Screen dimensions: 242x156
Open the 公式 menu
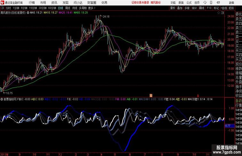point(189,3)
